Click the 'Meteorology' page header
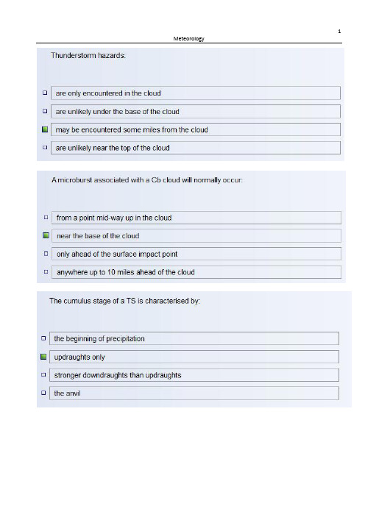This screenshot has width=365, height=506. pos(188,38)
